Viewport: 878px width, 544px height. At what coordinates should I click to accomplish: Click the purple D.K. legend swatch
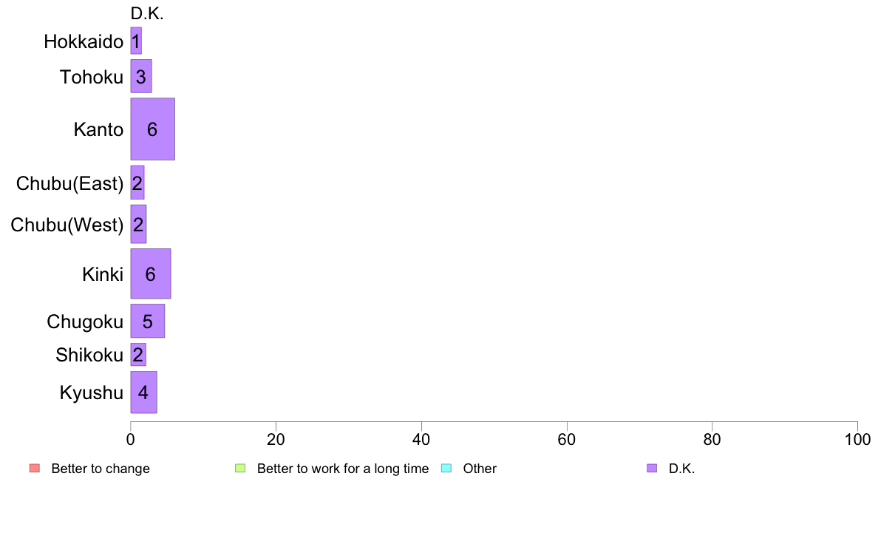coord(652,468)
